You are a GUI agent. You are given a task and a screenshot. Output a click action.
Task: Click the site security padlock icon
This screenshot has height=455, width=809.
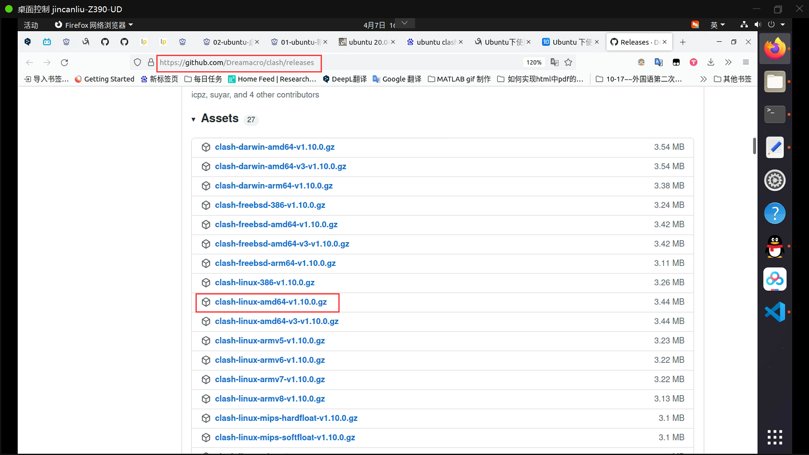(x=151, y=62)
